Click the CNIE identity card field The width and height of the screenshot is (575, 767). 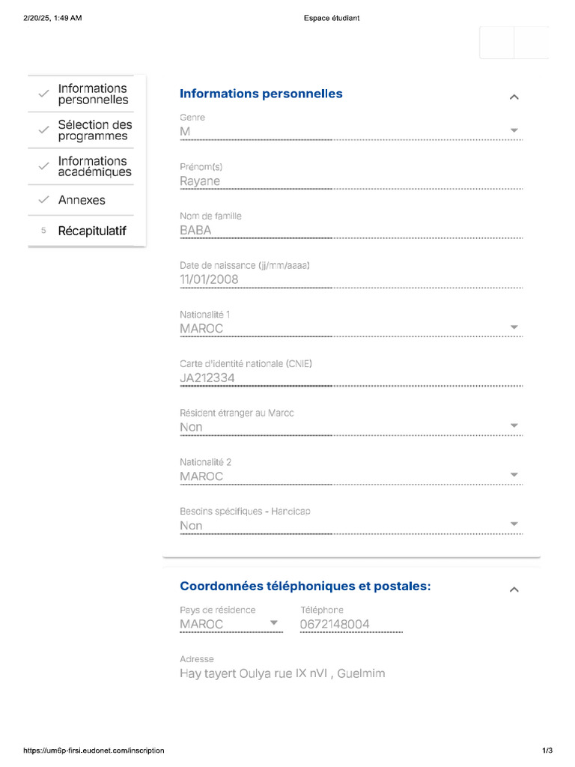(x=350, y=378)
